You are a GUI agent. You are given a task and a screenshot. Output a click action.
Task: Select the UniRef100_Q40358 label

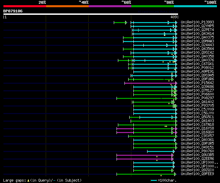[197, 57]
